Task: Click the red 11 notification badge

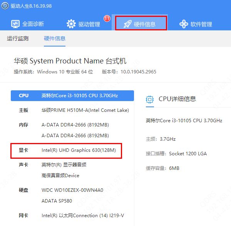Action: (x=107, y=18)
